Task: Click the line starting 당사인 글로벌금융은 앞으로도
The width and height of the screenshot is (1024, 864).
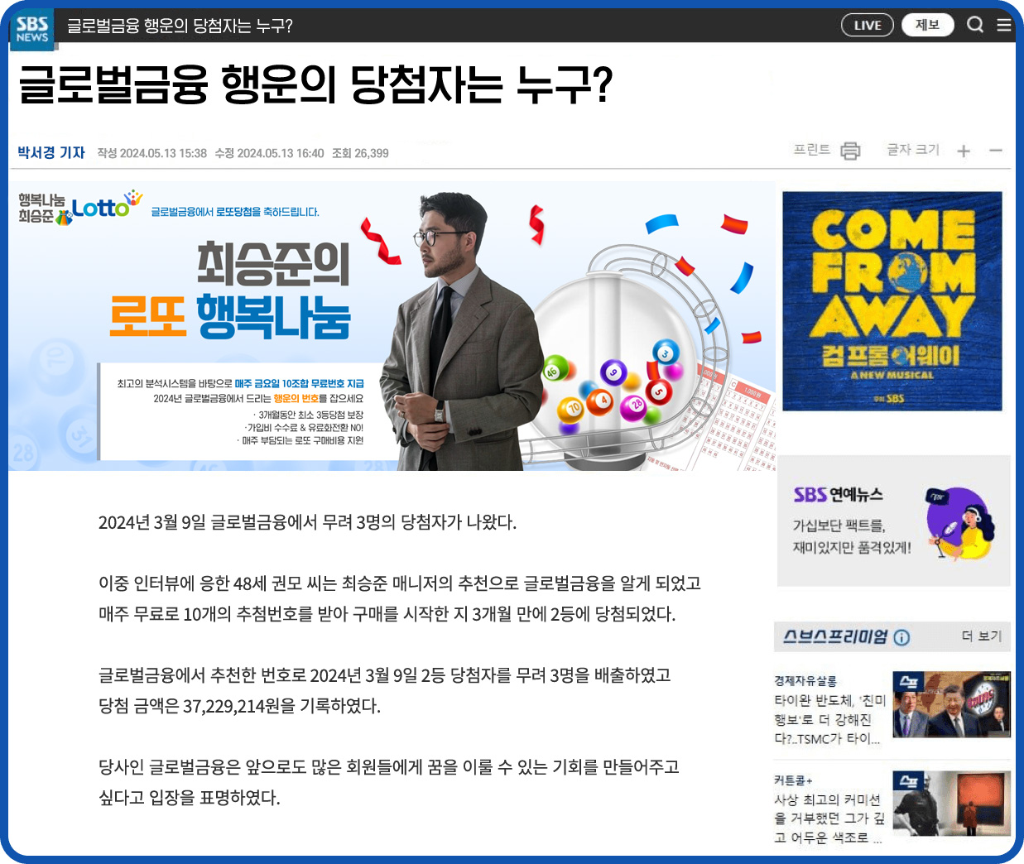Action: tap(389, 767)
